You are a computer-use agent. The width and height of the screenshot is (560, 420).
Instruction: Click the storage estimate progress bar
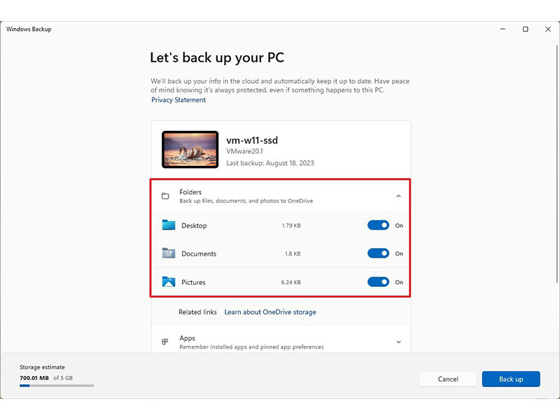57,386
